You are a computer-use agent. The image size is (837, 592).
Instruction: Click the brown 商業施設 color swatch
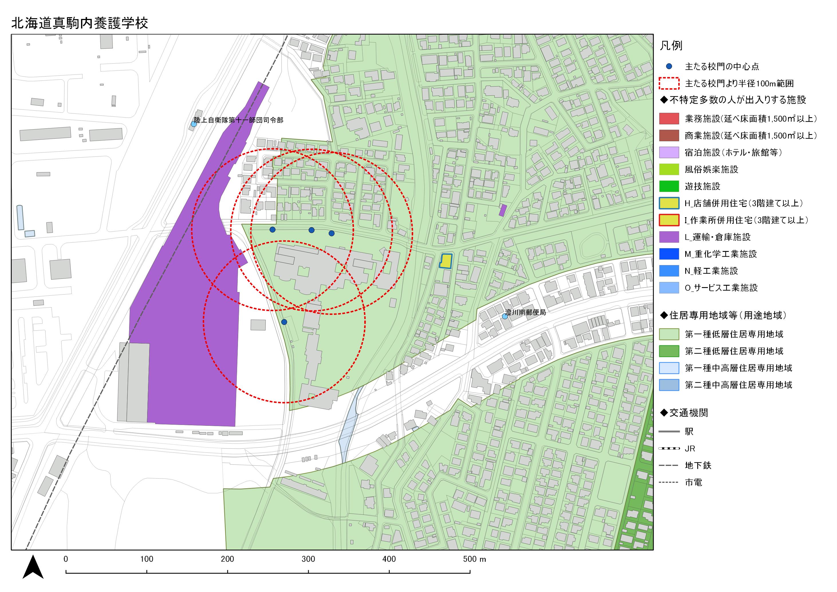(669, 136)
